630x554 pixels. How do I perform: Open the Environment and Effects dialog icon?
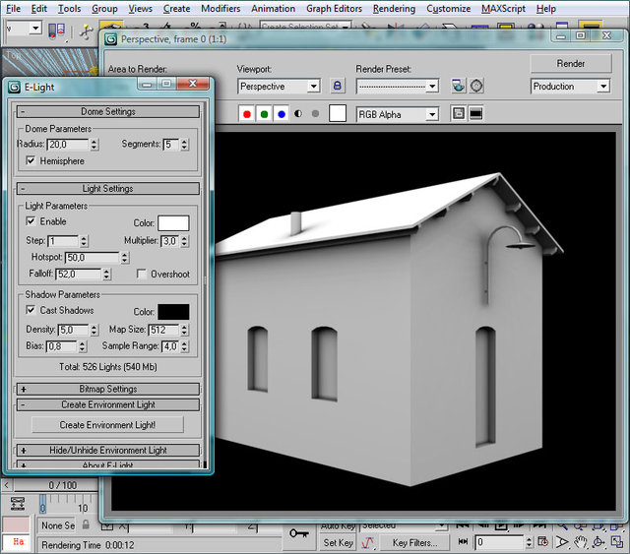click(476, 87)
